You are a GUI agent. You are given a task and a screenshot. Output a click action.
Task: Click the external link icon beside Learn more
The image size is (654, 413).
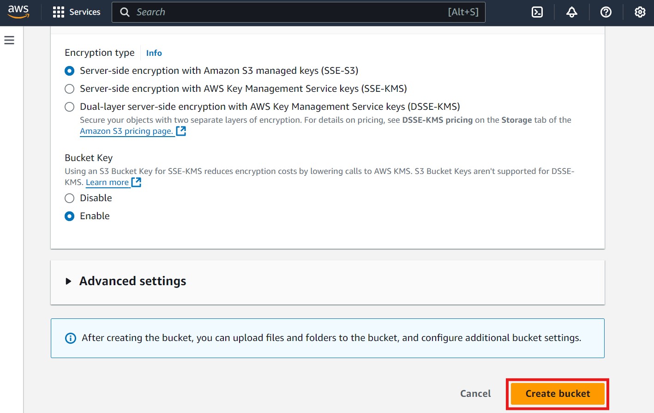[136, 182]
